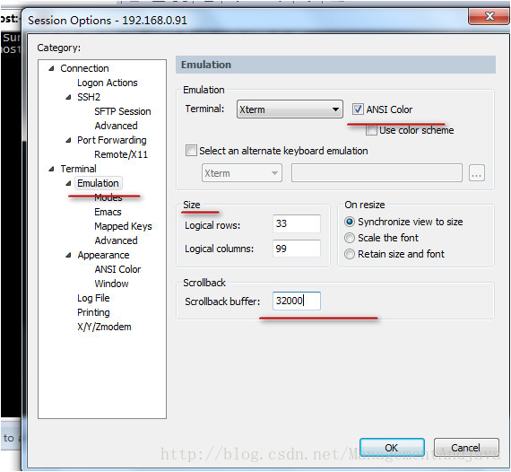The width and height of the screenshot is (511, 472).
Task: Open the disabled keyboard emulation Xterm dropdown
Action: [241, 173]
